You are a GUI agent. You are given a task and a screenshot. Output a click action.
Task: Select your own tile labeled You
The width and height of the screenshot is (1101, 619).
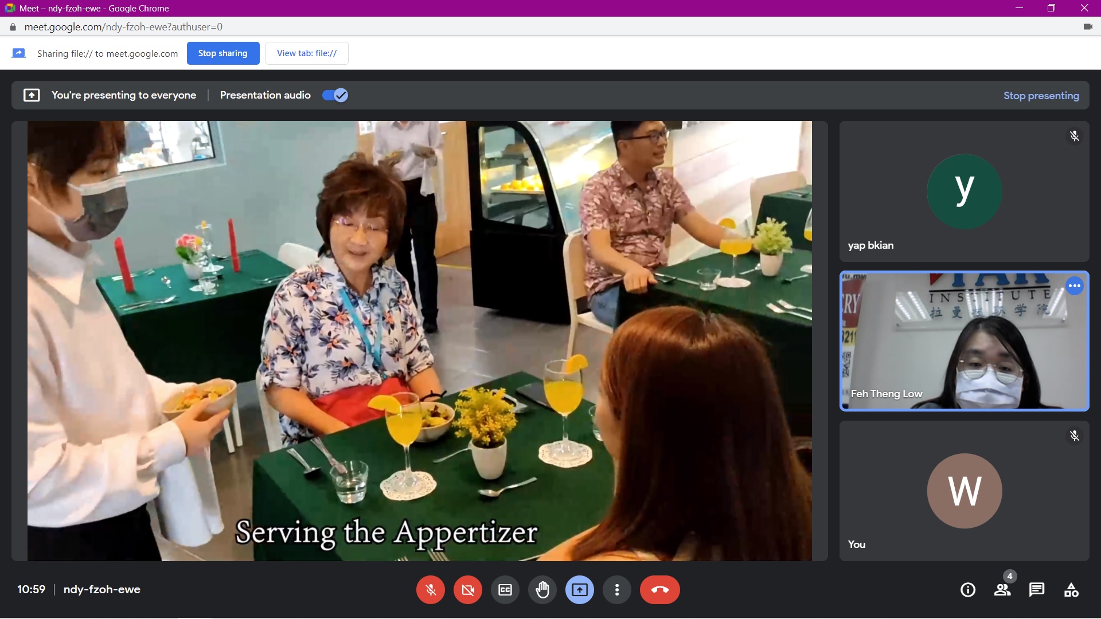pyautogui.click(x=964, y=491)
